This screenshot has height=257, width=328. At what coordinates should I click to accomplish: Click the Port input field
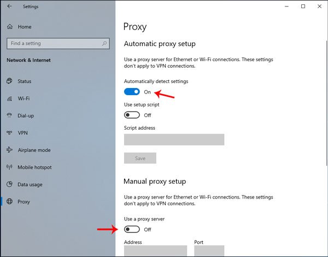[x=209, y=250]
